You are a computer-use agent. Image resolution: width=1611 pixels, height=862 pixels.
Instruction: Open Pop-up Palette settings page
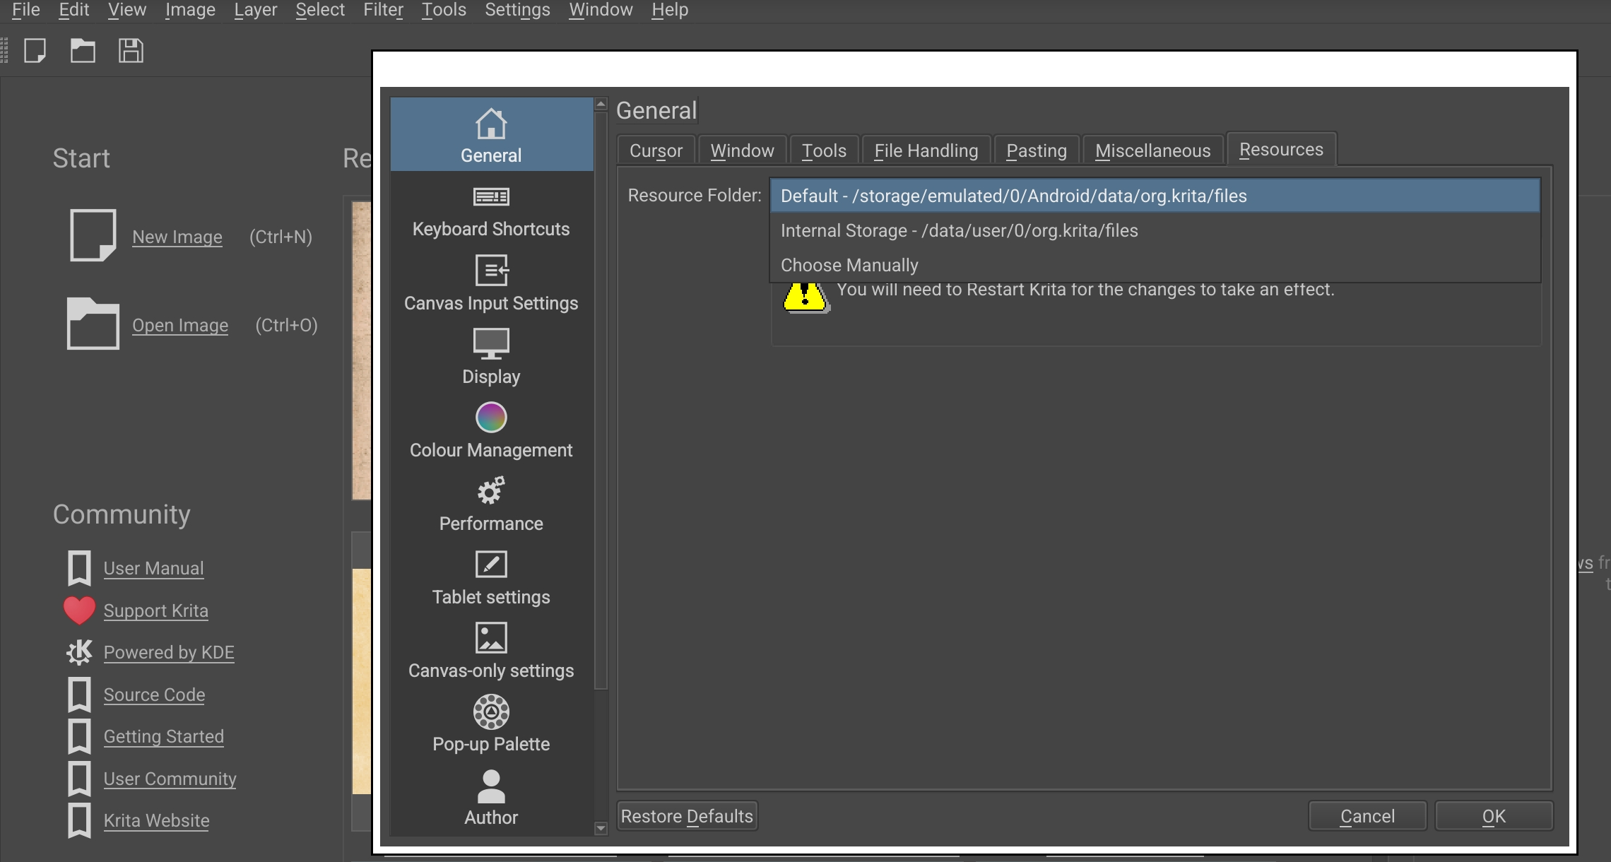point(491,725)
